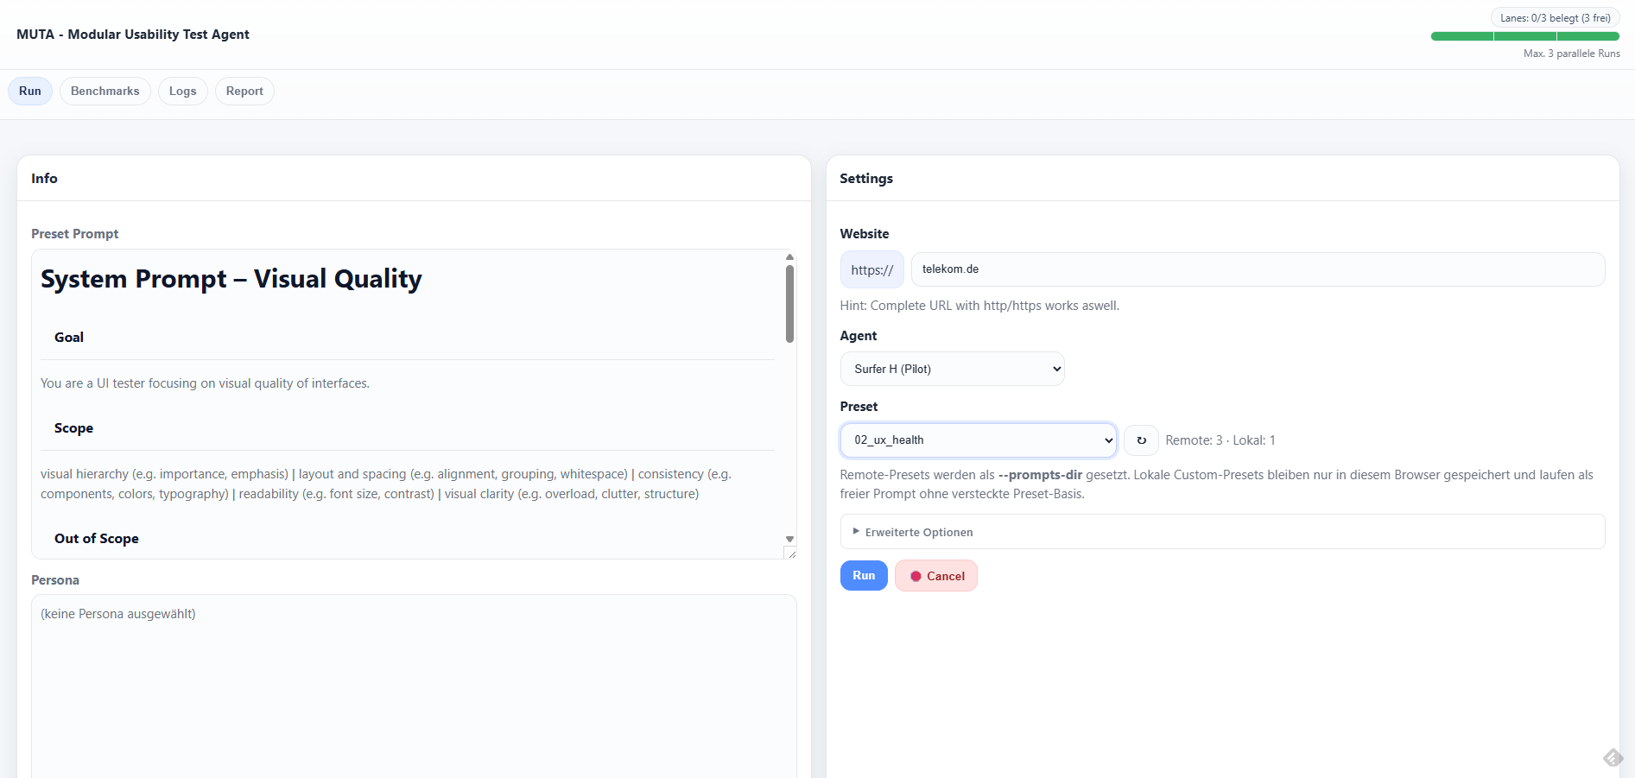Click the Preset Prompt resize handle
1635x778 pixels.
pyautogui.click(x=790, y=553)
